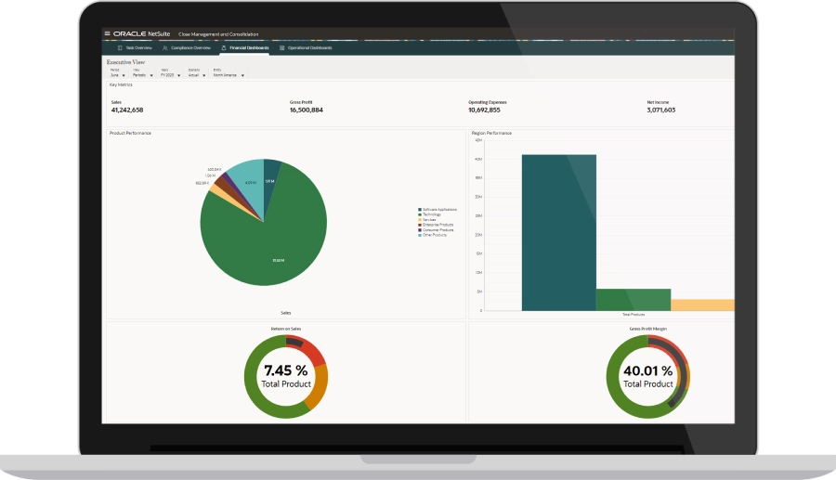Switch to the Task Overview tab
This screenshot has height=480, width=836.
[x=138, y=47]
